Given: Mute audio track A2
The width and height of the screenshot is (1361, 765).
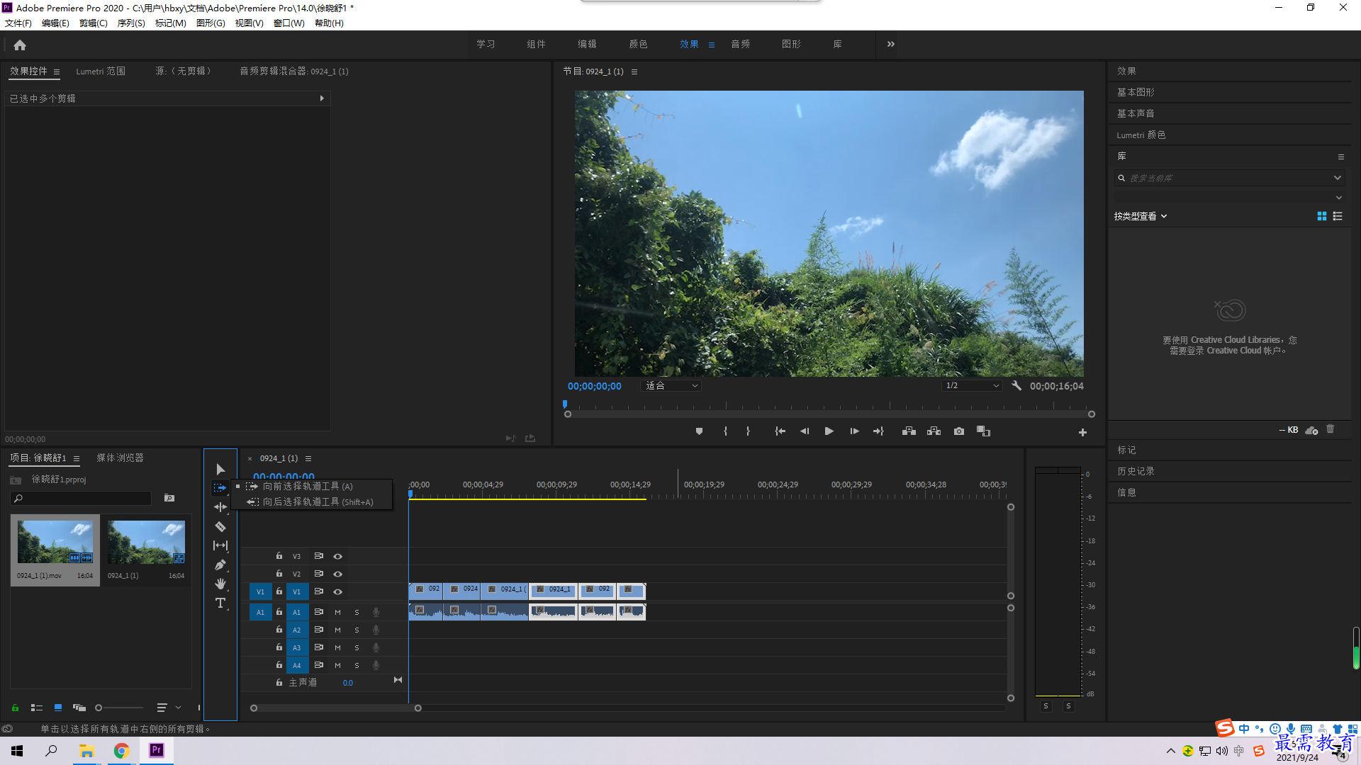Looking at the screenshot, I should click(337, 630).
